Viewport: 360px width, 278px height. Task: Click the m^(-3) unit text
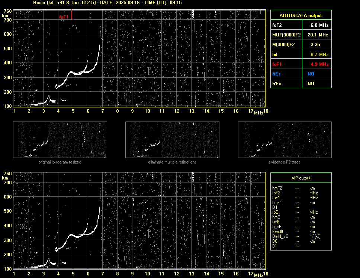click(315, 236)
